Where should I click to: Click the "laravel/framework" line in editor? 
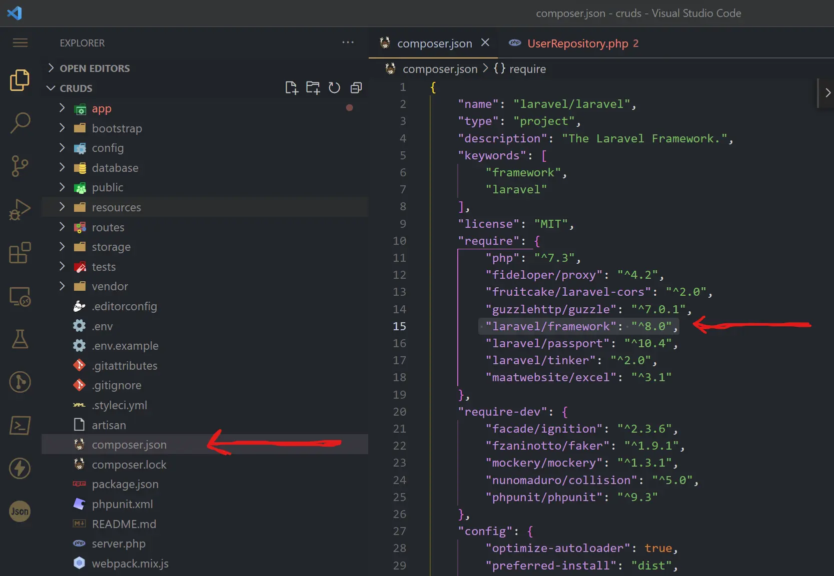tap(581, 326)
